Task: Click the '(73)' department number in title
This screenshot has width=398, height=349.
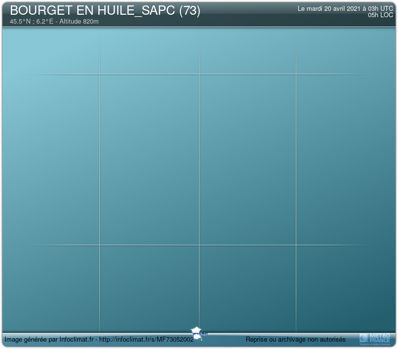Action: (190, 11)
